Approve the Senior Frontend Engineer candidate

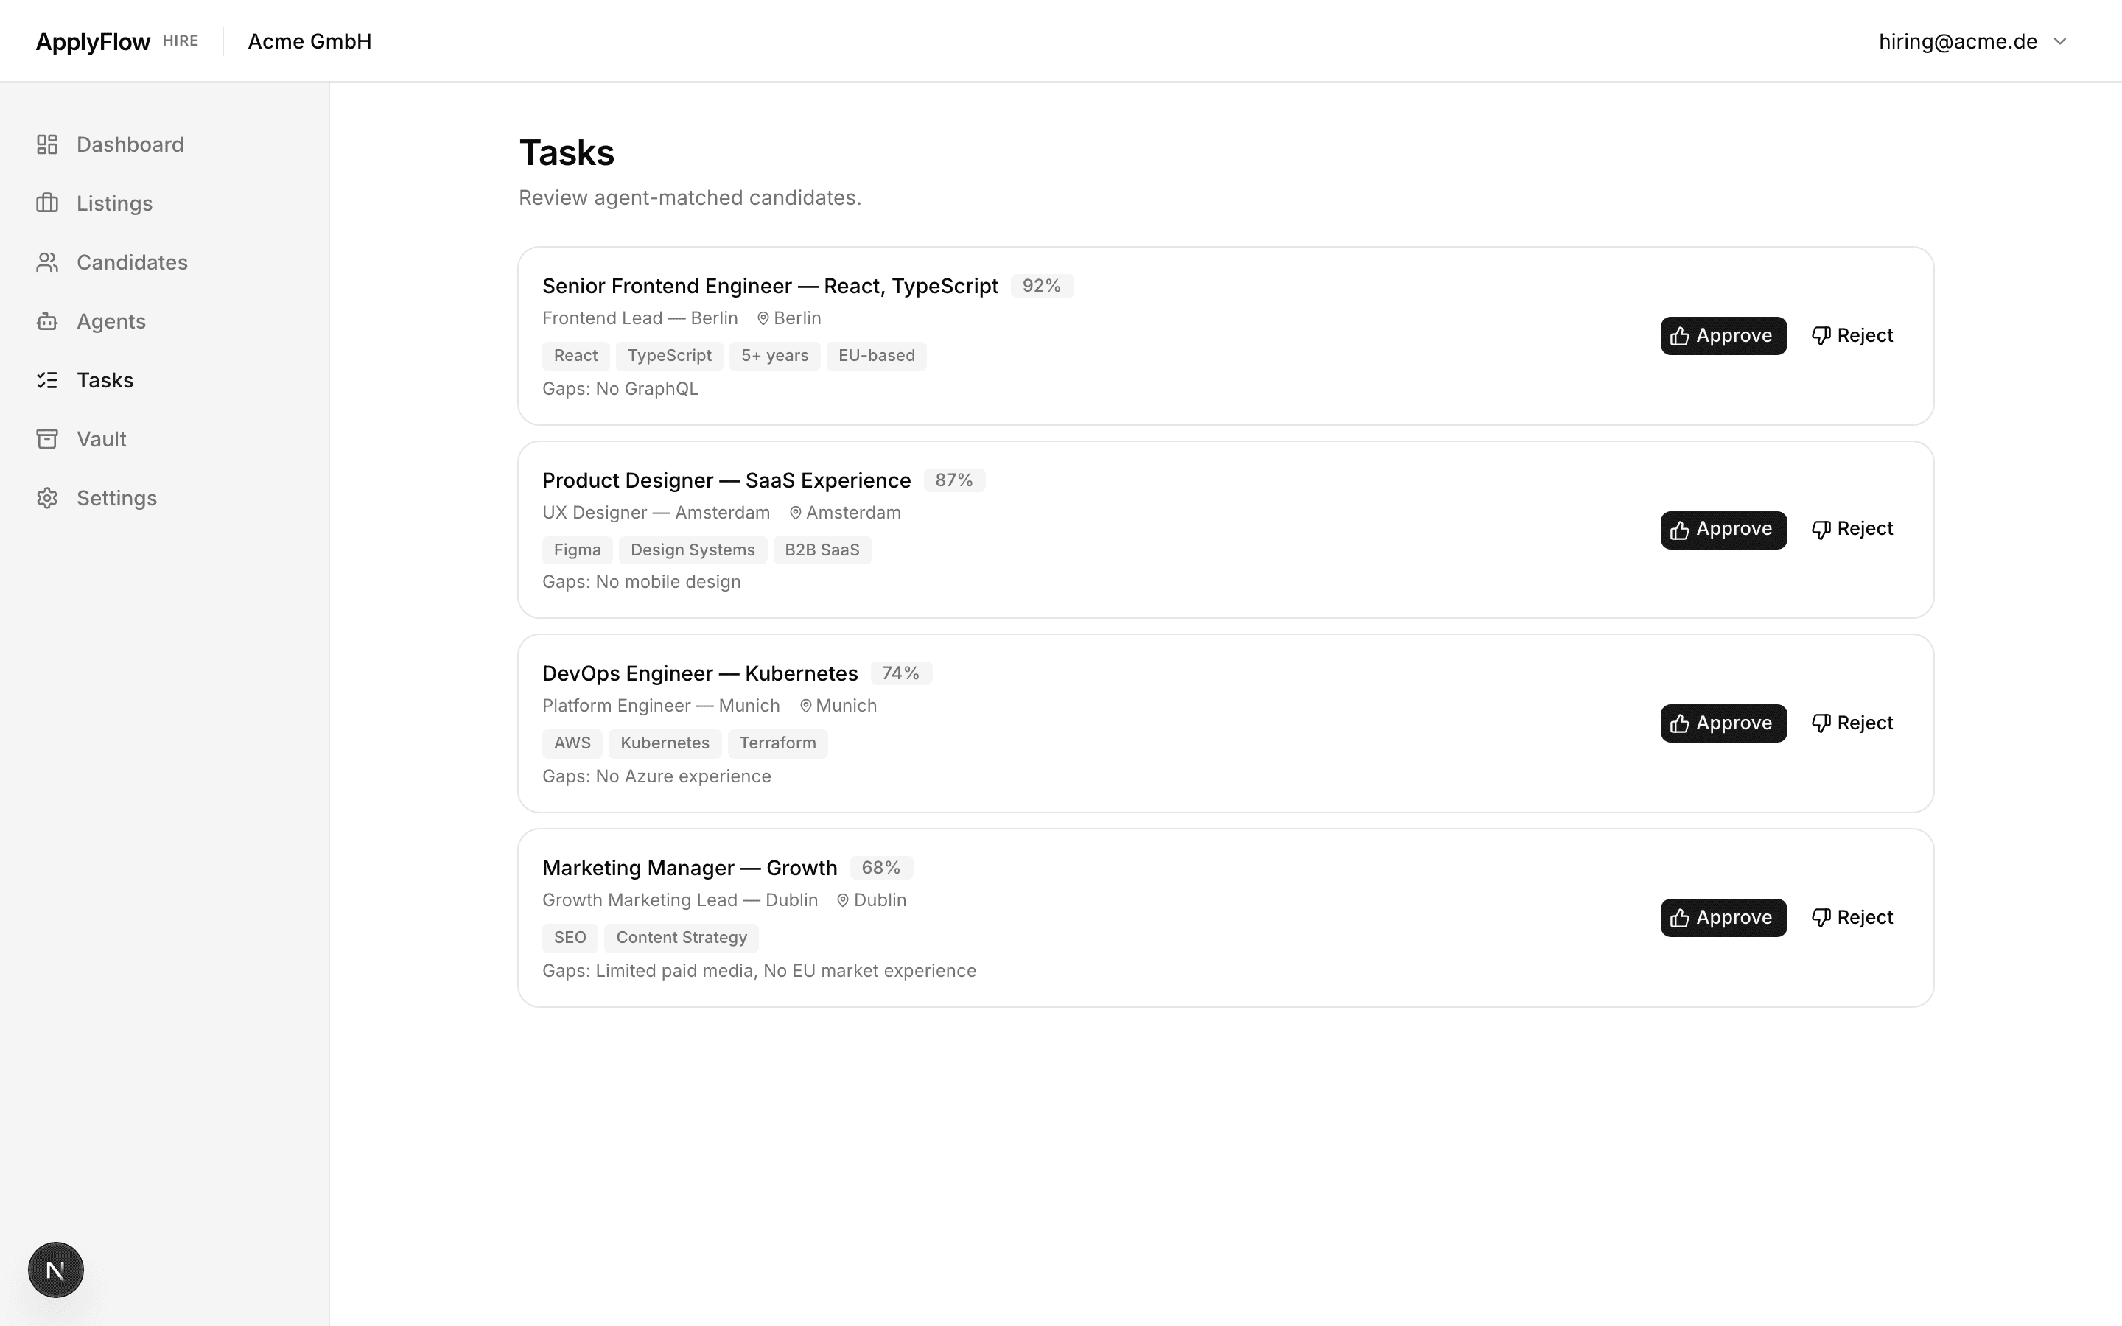pyautogui.click(x=1721, y=335)
